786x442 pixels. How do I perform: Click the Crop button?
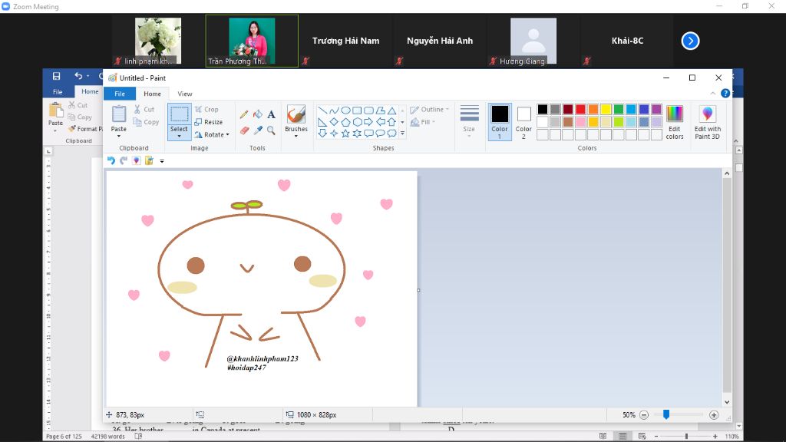point(206,109)
